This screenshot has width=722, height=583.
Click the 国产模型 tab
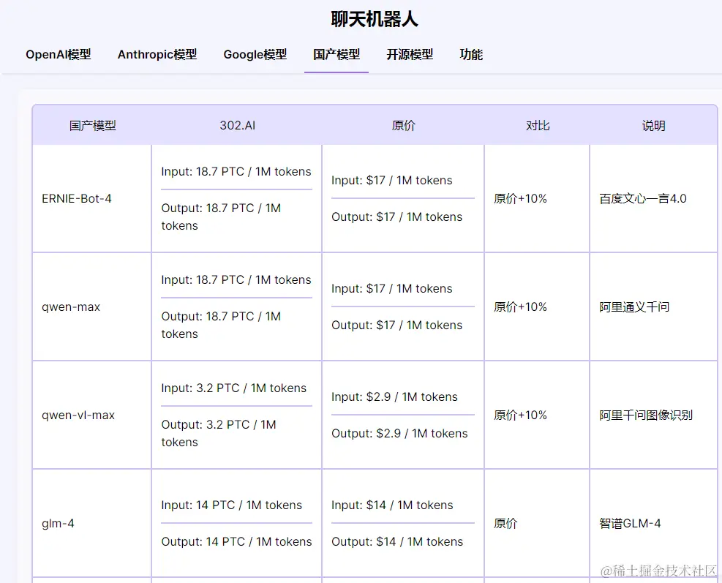[336, 54]
